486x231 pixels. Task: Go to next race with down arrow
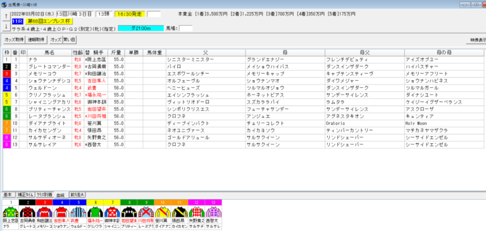click(x=6, y=26)
